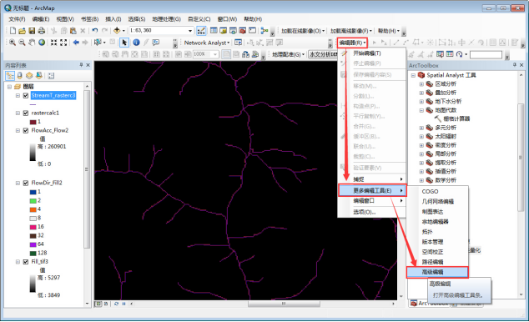The image size is (529, 322).
Task: Toggle List By Visibility view
Action: [29, 76]
